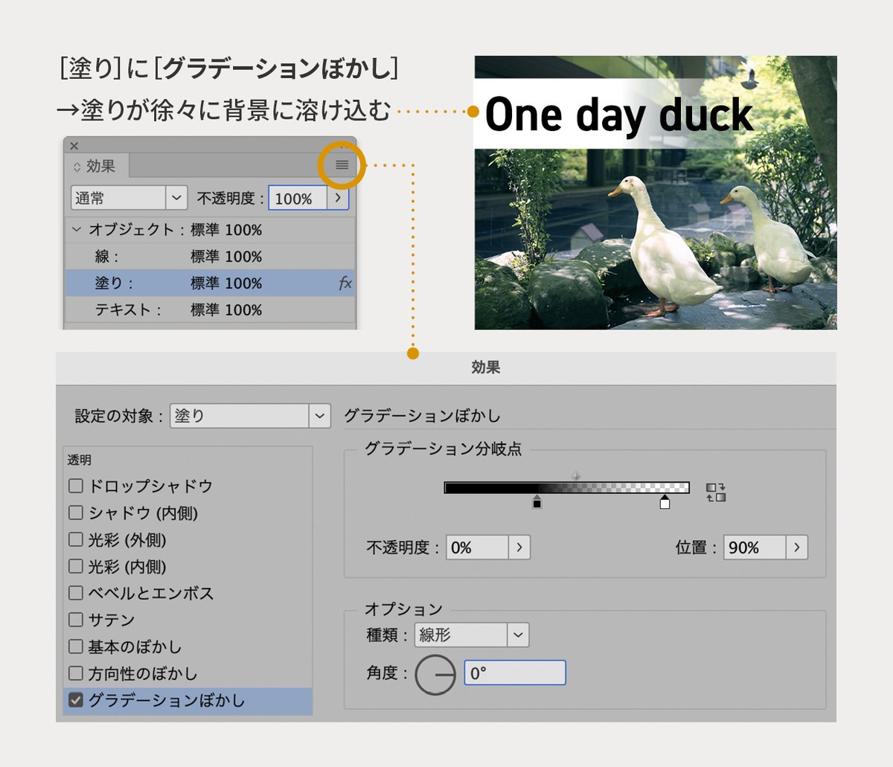Select オブジェクト: 標準 100% row
The width and height of the screenshot is (893, 767).
211,230
